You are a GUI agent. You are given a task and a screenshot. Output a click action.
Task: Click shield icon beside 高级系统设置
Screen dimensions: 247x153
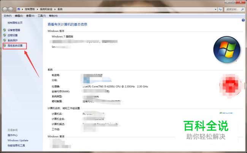point(5,46)
